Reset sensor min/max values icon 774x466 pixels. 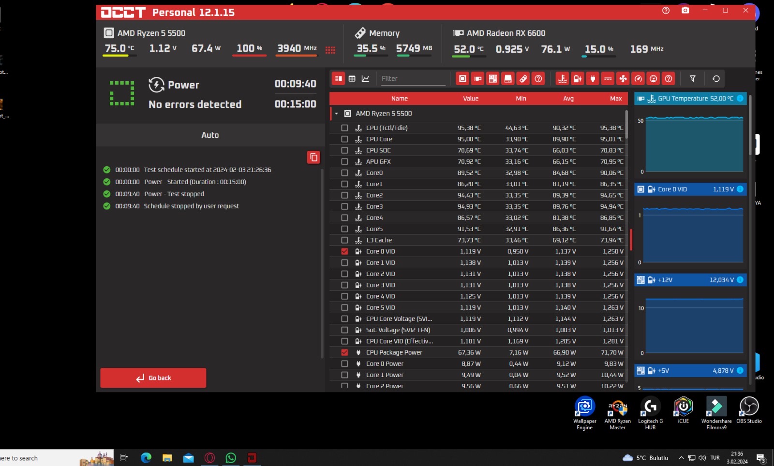point(716,79)
